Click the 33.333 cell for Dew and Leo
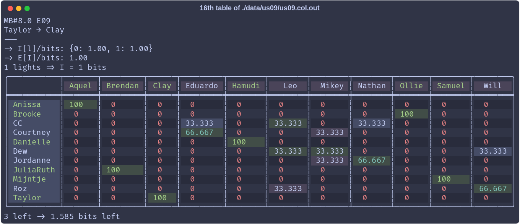The height and width of the screenshot is (224, 520). 288,151
